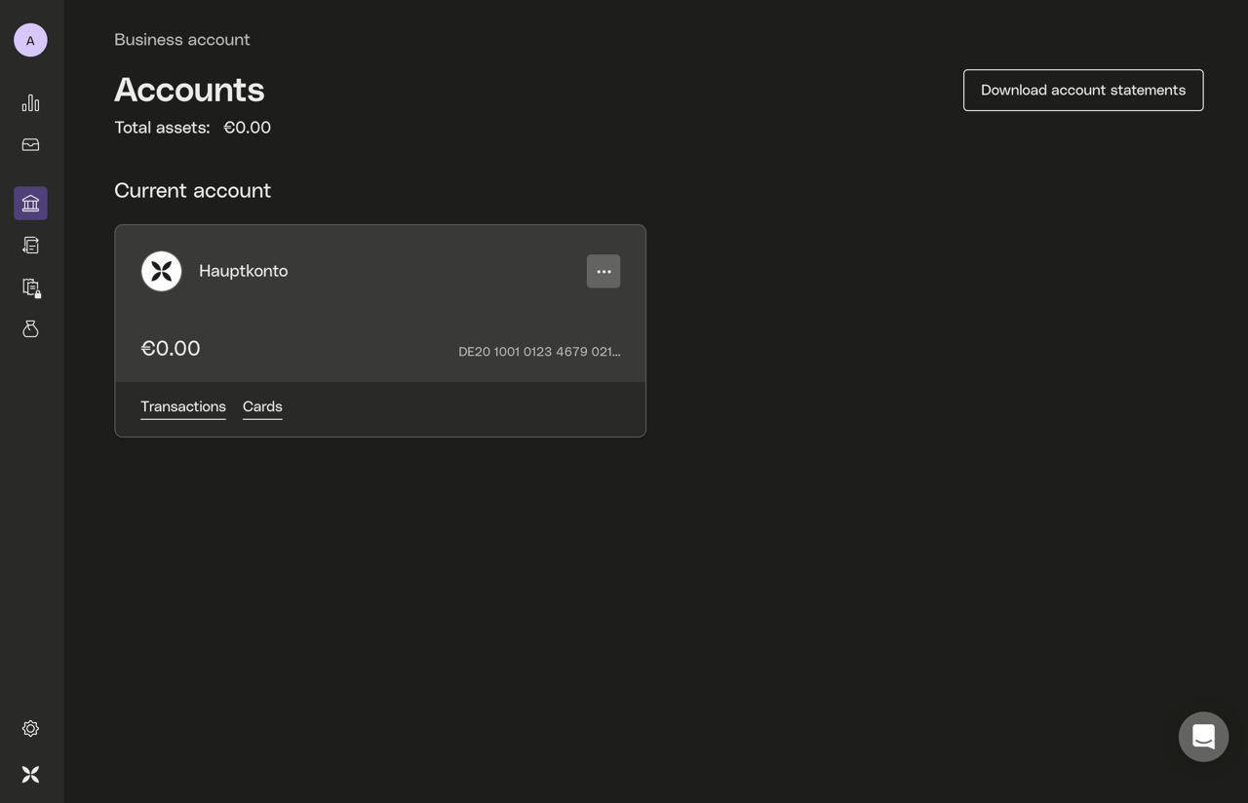Open the locked documents icon in sidebar
The image size is (1248, 803).
[x=30, y=287]
